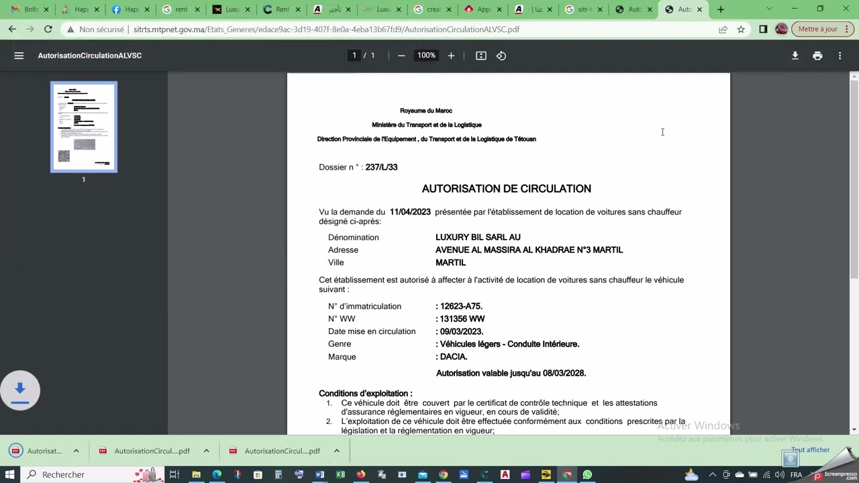Close the active Auto tab
This screenshot has height=483, width=859.
point(699,9)
